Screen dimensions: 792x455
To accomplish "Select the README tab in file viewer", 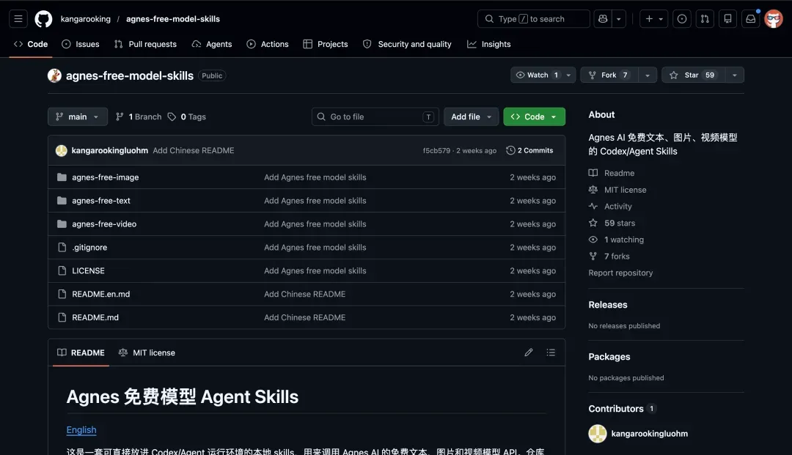I will (81, 352).
